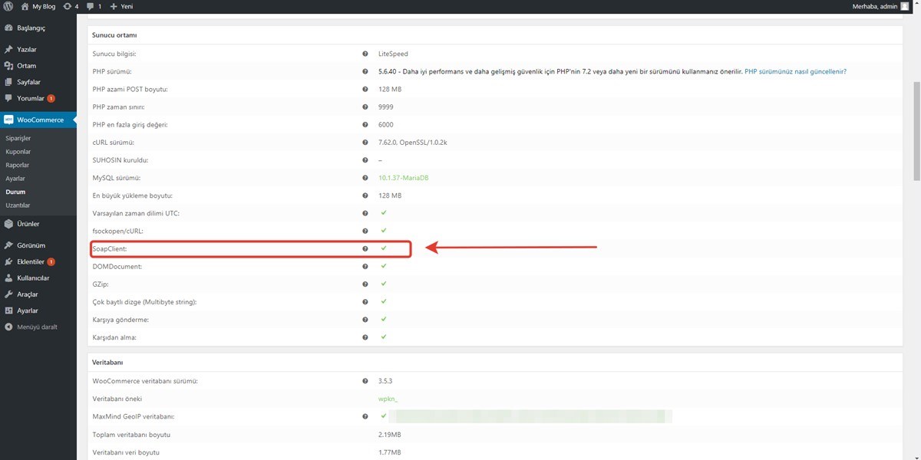Click the Sunucu ortamı section heading
The image size is (921, 460).
[x=114, y=35]
